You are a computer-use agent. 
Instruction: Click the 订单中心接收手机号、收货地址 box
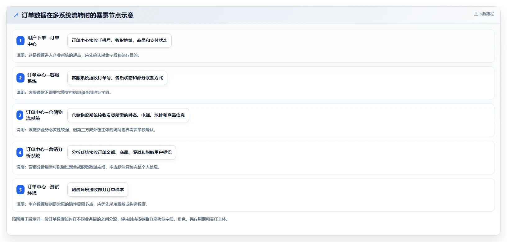120,41
